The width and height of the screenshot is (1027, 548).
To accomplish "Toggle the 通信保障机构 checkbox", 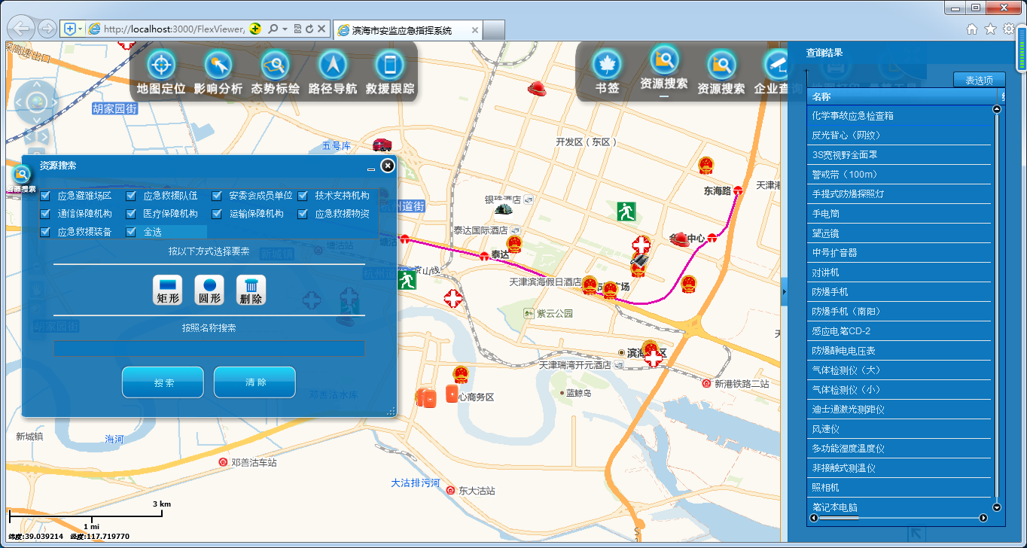I will click(44, 214).
